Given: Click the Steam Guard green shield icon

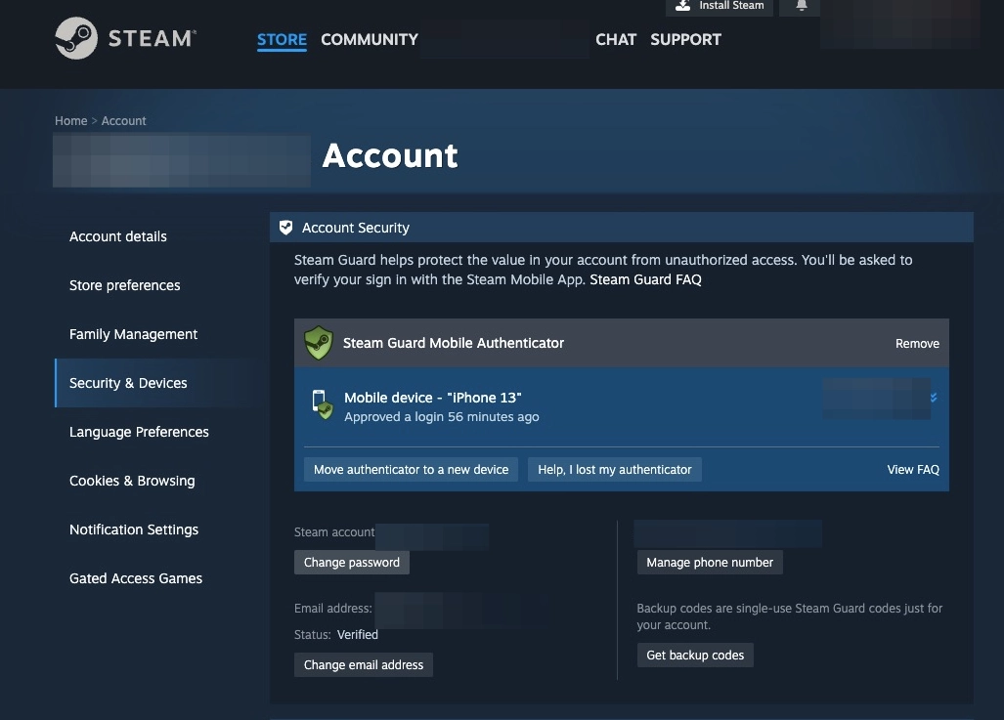Looking at the screenshot, I should pos(319,343).
